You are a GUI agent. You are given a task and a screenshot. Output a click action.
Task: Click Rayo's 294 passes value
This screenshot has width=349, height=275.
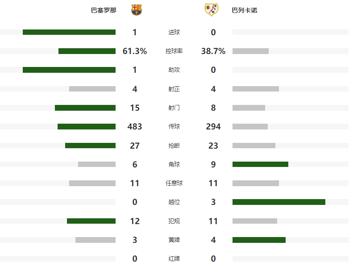pos(213,127)
